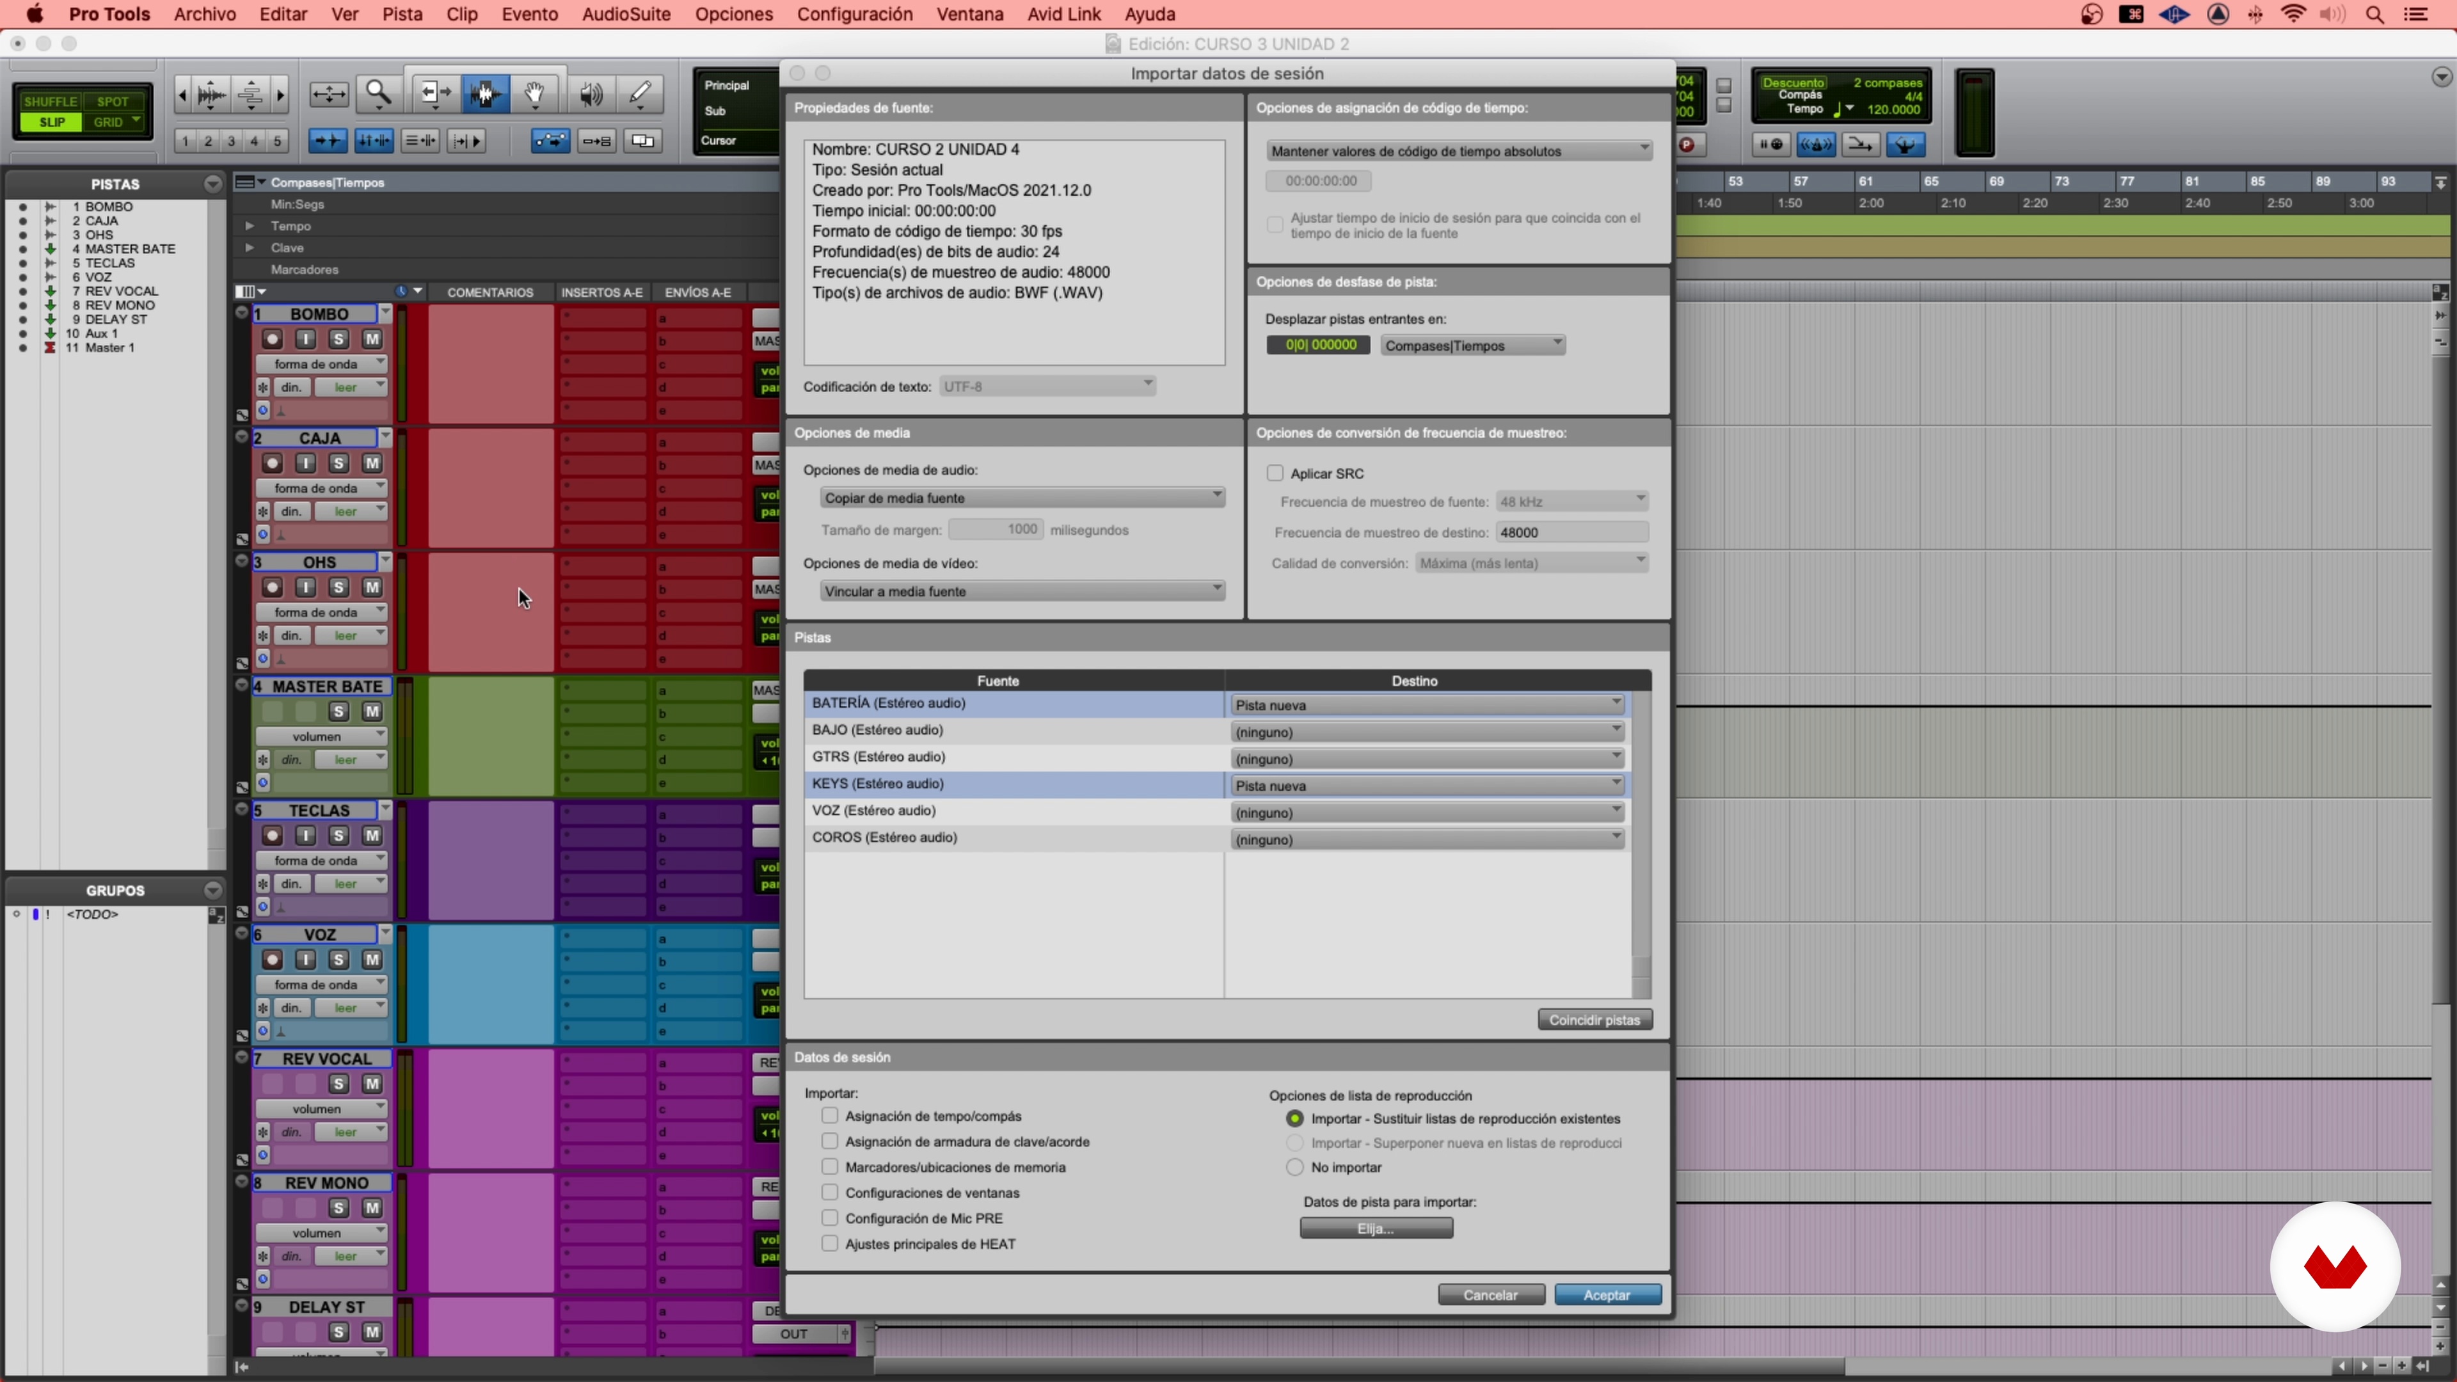2457x1382 pixels.
Task: Open the Pista menu
Action: 402,14
